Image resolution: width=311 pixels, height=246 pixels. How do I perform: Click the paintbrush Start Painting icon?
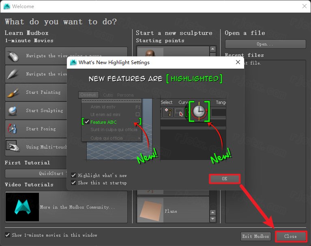[x=13, y=93]
